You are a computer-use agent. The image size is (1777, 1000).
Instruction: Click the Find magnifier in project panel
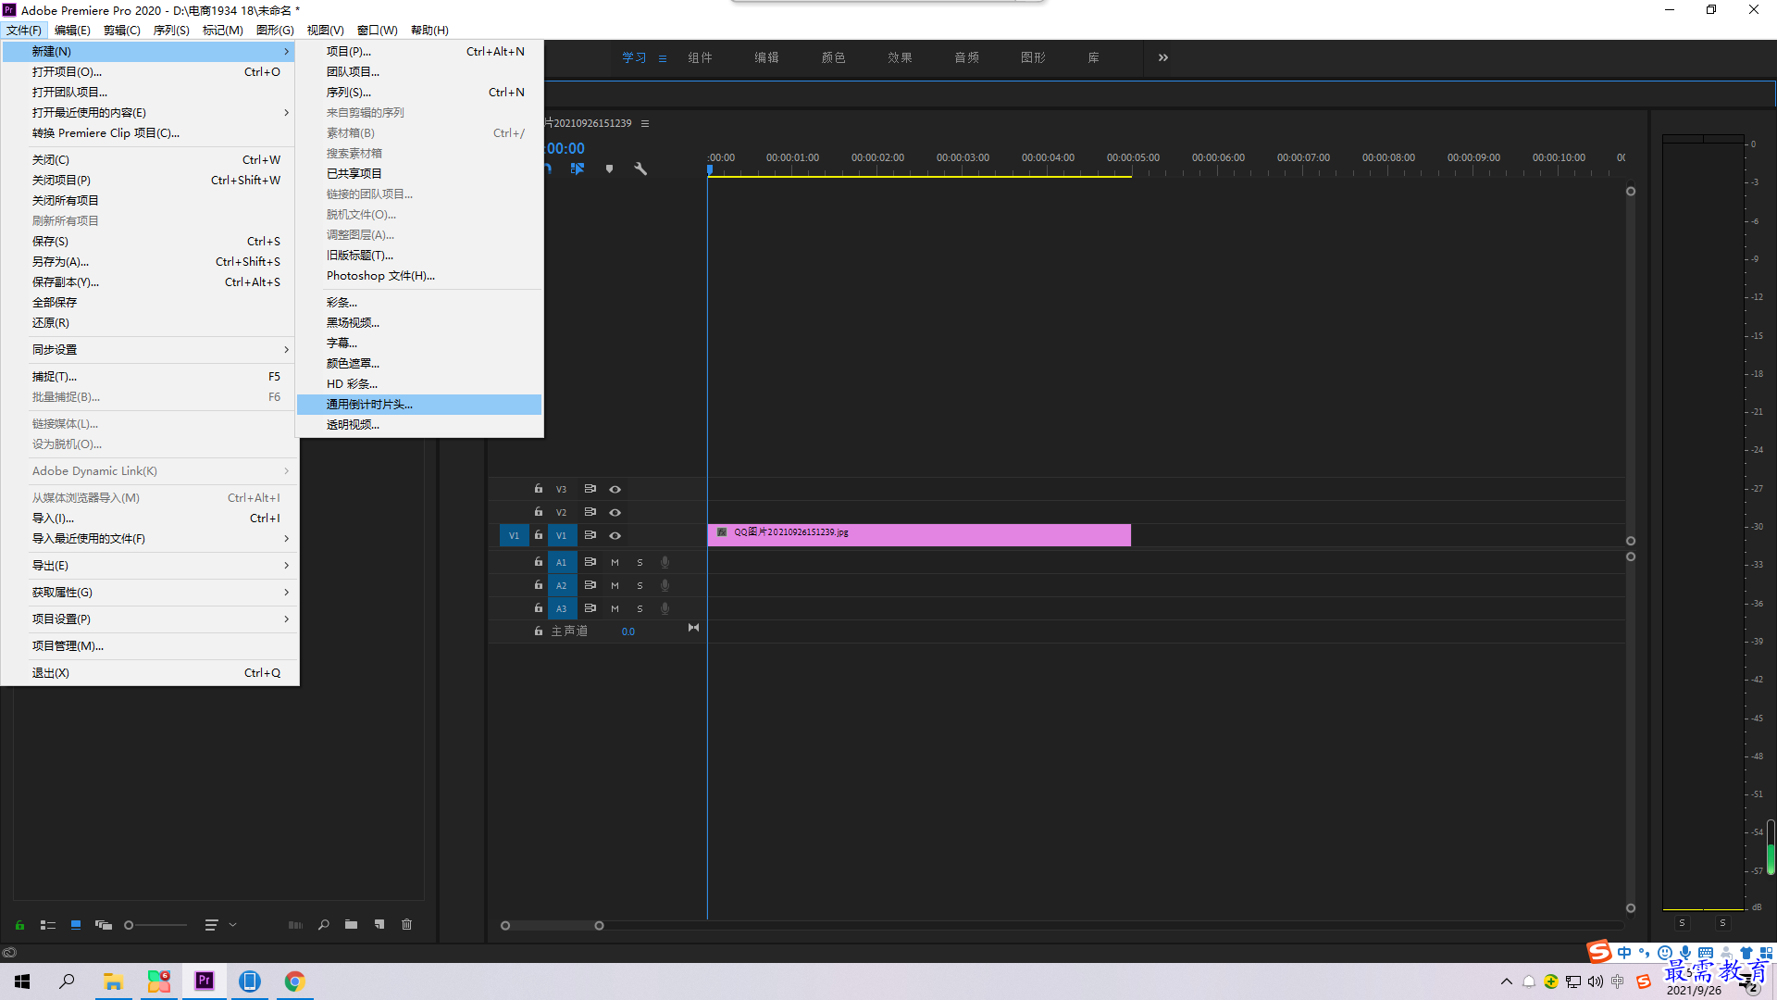(x=324, y=925)
